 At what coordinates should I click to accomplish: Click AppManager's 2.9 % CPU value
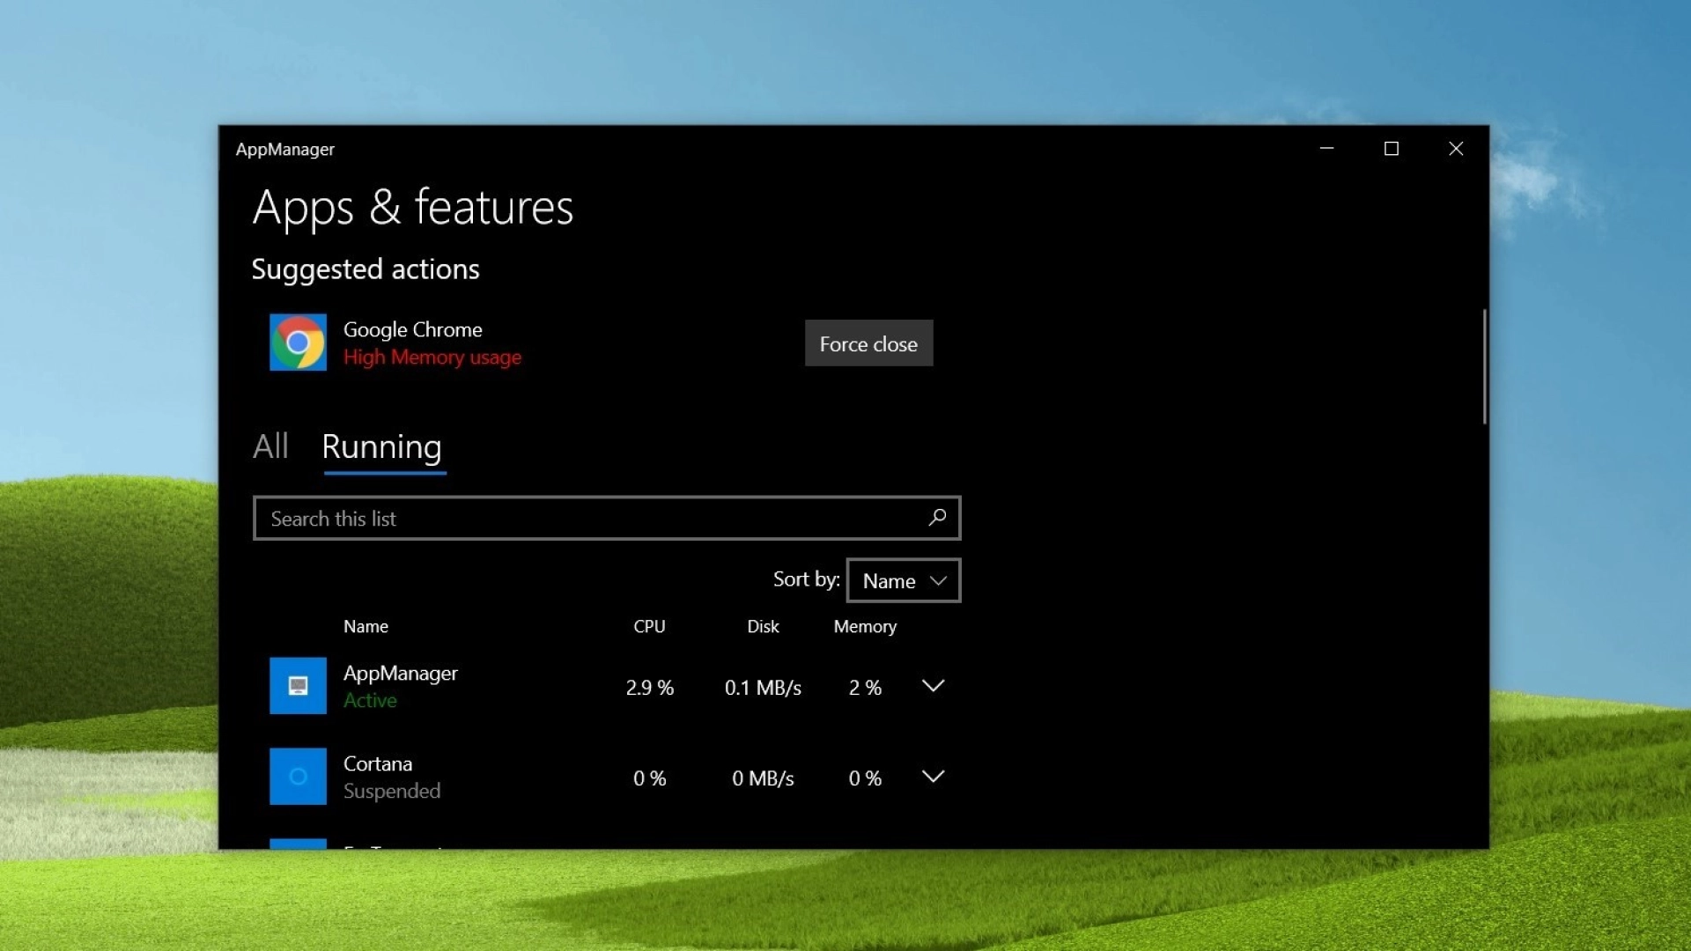click(x=649, y=688)
